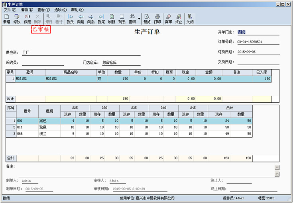Screen dimensions: 293x203
Task: Open the 查看(V) menu
Action: tap(44, 10)
